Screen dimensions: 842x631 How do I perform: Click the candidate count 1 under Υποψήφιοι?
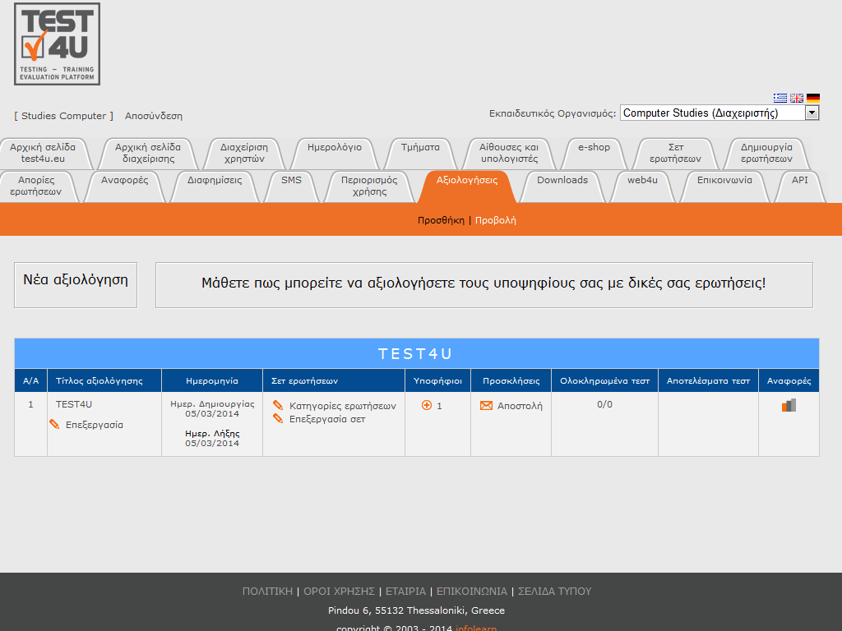point(439,406)
